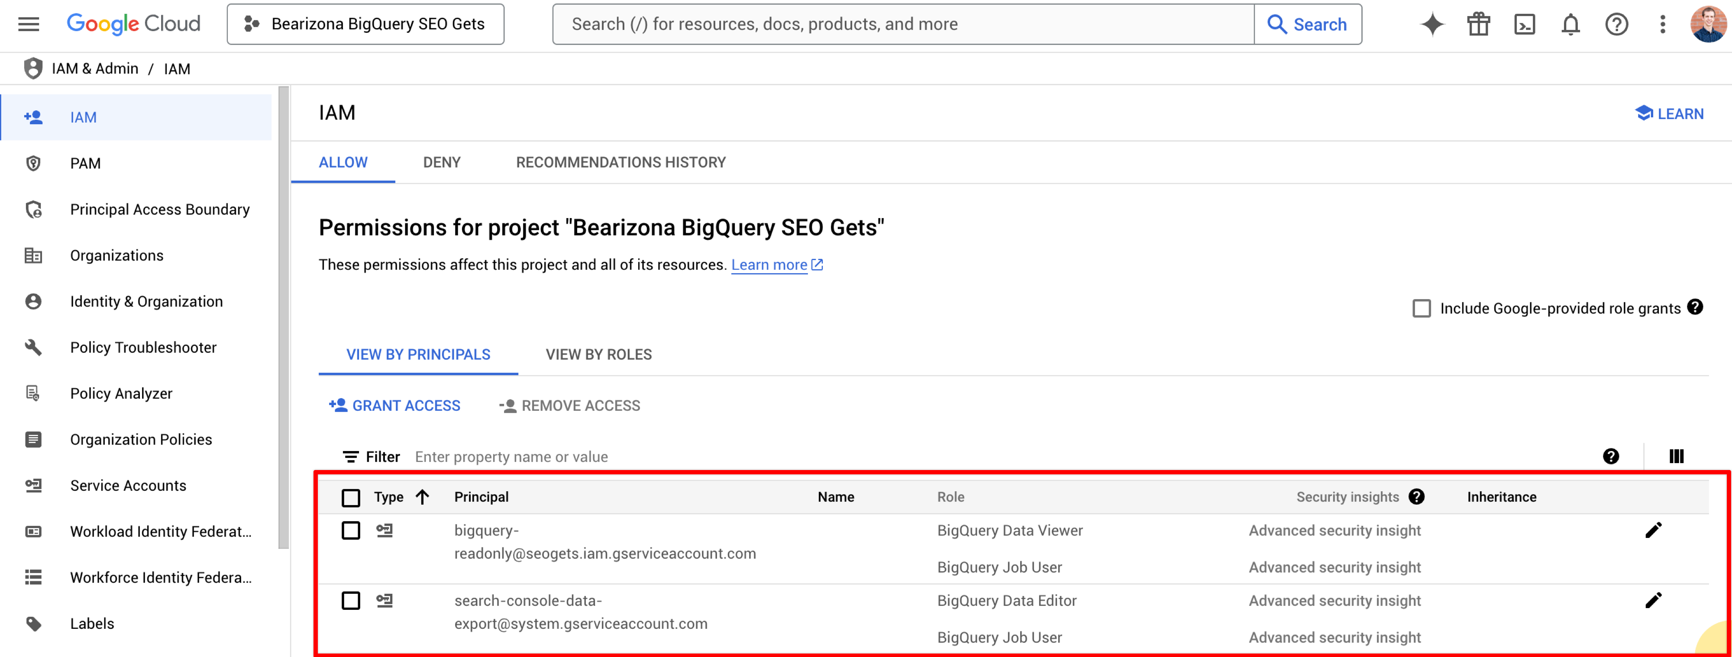
Task: Switch to VIEW BY ROLES tab
Action: pos(598,354)
